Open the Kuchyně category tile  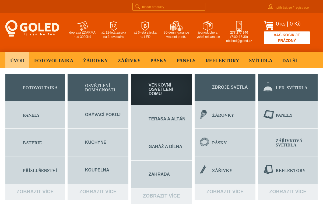tap(98, 142)
